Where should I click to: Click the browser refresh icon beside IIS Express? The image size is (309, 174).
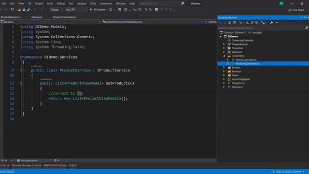[111, 10]
